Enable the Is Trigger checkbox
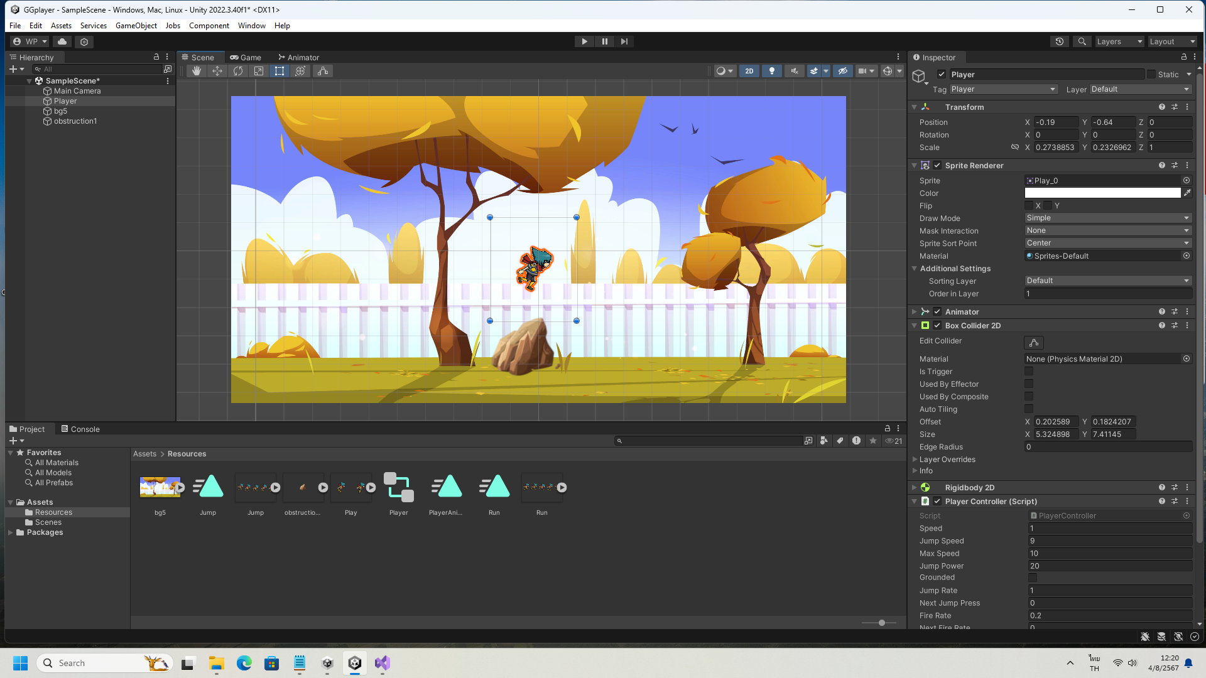This screenshot has width=1206, height=678. tap(1029, 372)
